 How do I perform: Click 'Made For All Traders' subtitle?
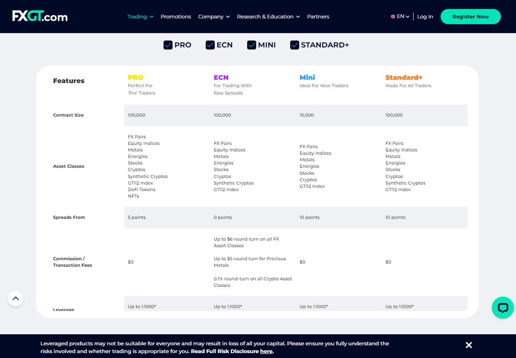pos(408,86)
